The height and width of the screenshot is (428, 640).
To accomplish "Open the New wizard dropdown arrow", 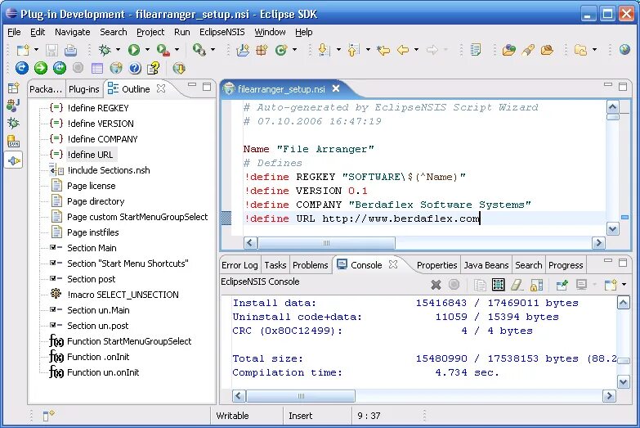I will (36, 50).
